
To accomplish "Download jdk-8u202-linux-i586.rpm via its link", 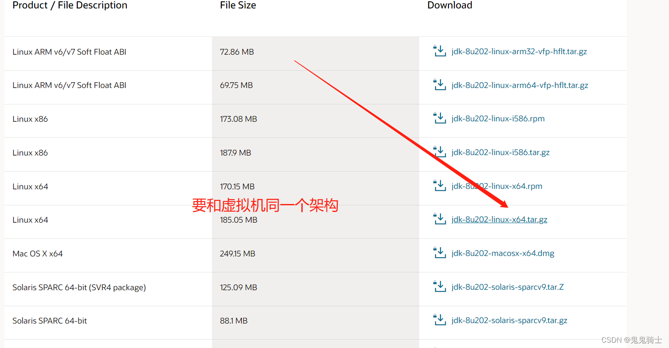I will pos(498,119).
